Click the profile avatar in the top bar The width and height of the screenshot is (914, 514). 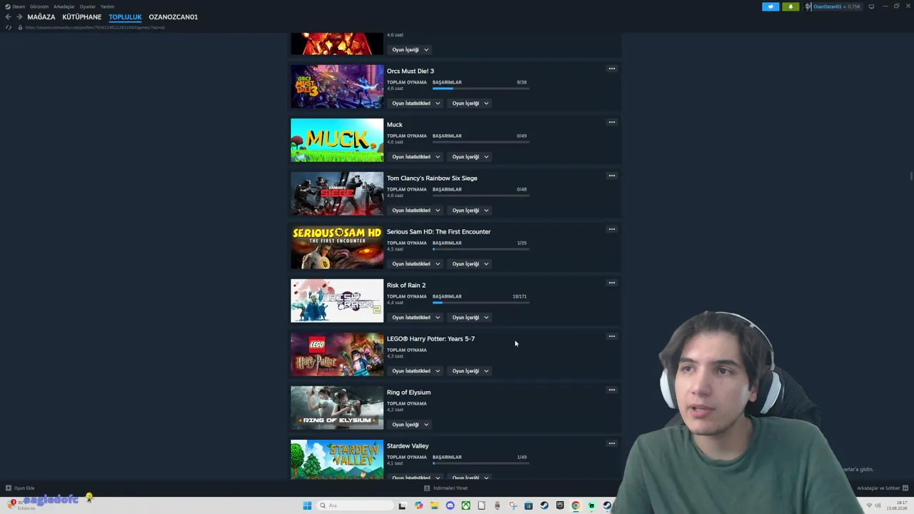coord(808,6)
